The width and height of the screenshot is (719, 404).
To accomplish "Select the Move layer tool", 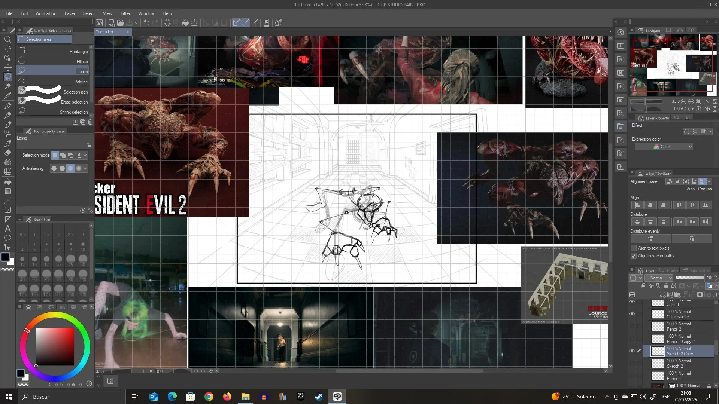I will pyautogui.click(x=8, y=67).
